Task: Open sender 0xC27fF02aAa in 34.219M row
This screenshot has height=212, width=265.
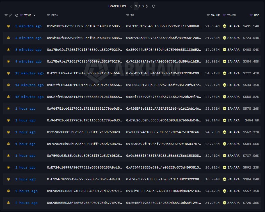Action: click(x=84, y=73)
